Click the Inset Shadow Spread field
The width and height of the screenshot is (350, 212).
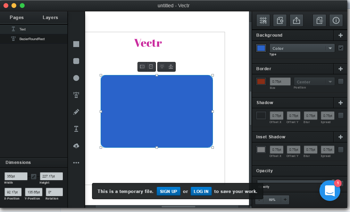328,150
